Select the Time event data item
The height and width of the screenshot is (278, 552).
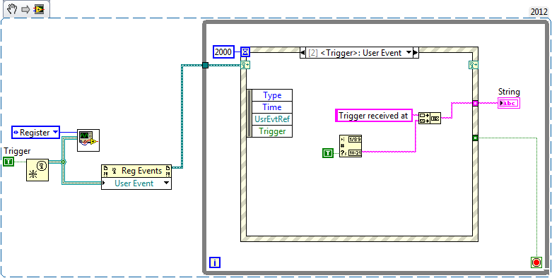(x=272, y=107)
